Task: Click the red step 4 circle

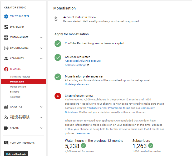Action: click(x=58, y=96)
